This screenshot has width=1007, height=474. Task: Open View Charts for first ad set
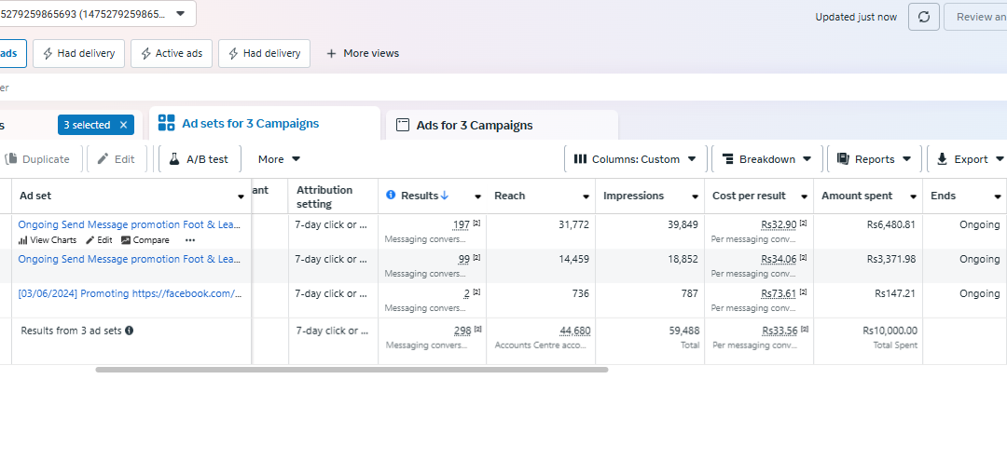click(x=48, y=240)
